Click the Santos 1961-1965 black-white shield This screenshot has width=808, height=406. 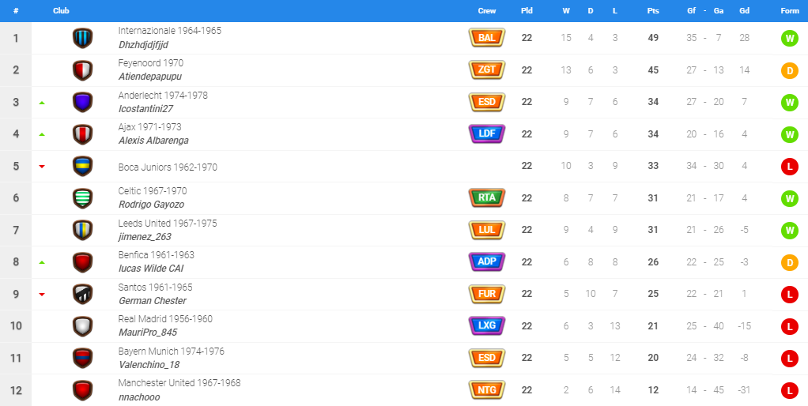pos(82,294)
